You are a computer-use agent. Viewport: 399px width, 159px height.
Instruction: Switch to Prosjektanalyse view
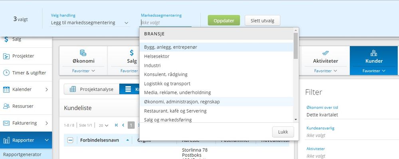(91, 89)
